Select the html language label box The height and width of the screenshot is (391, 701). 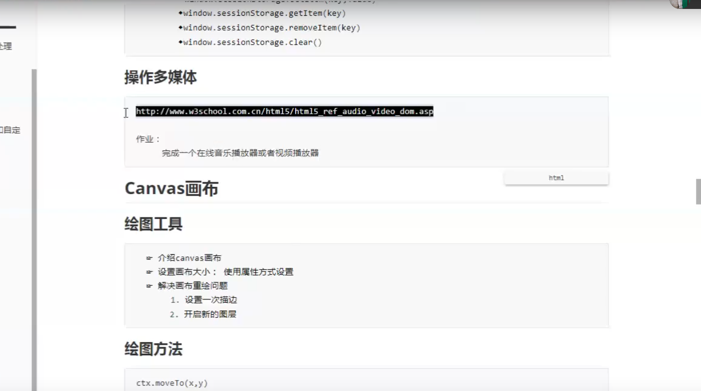click(x=556, y=178)
